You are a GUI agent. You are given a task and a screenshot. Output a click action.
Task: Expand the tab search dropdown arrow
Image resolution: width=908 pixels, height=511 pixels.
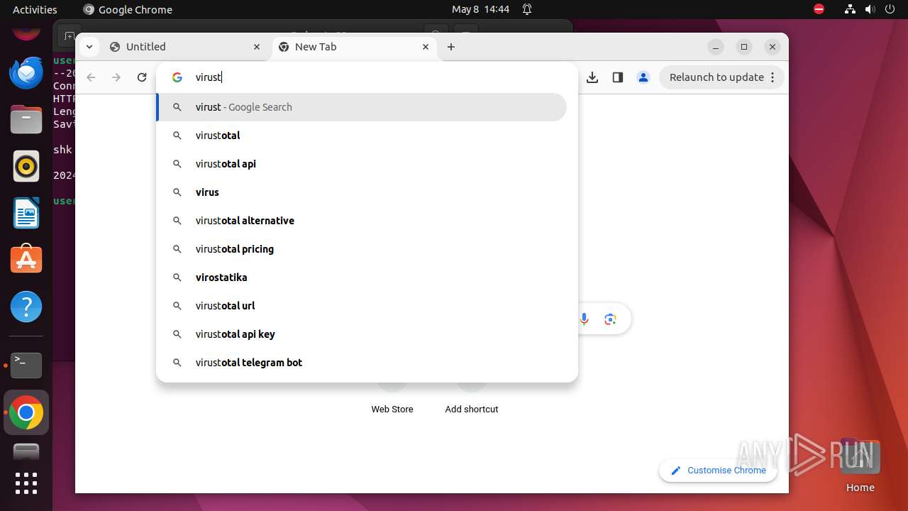(x=89, y=47)
